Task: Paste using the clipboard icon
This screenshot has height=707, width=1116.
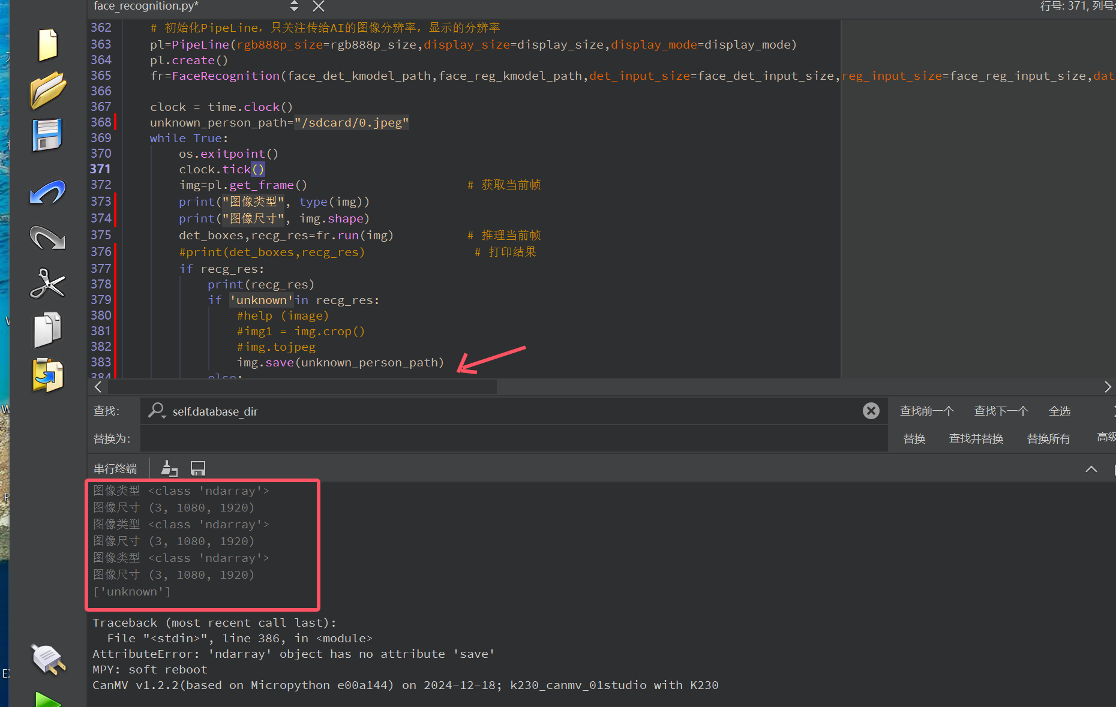Action: (x=47, y=375)
